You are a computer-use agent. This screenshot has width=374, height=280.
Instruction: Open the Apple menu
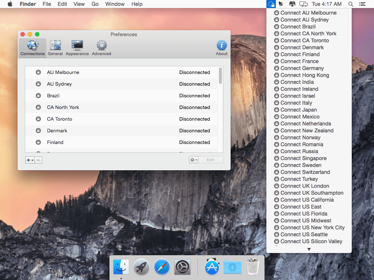tap(10, 4)
